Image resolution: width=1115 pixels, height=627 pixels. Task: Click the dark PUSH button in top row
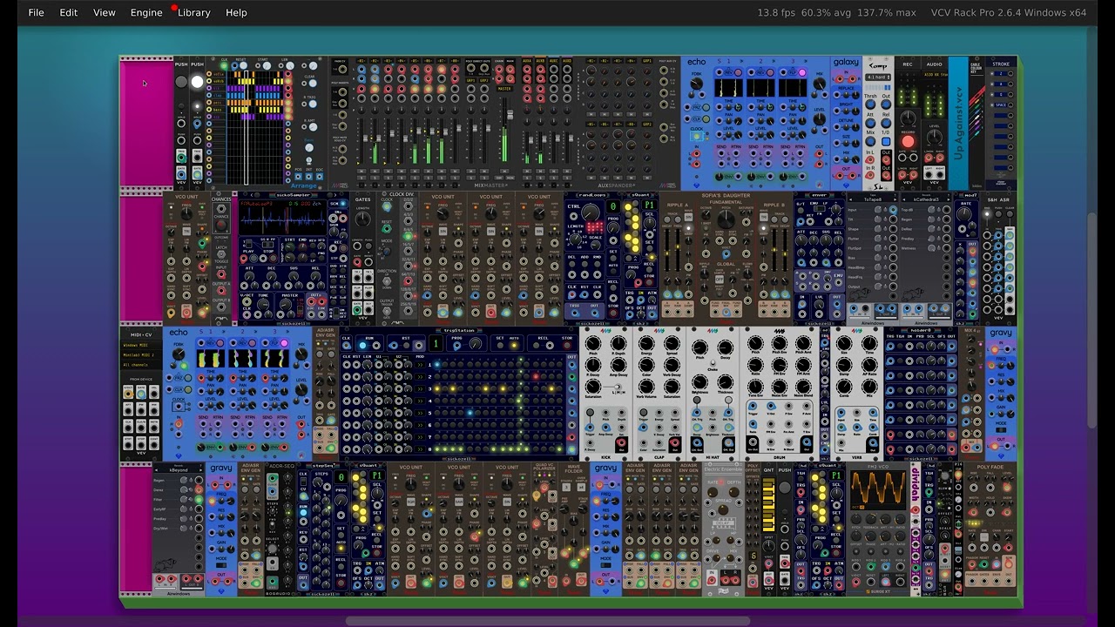tap(181, 81)
